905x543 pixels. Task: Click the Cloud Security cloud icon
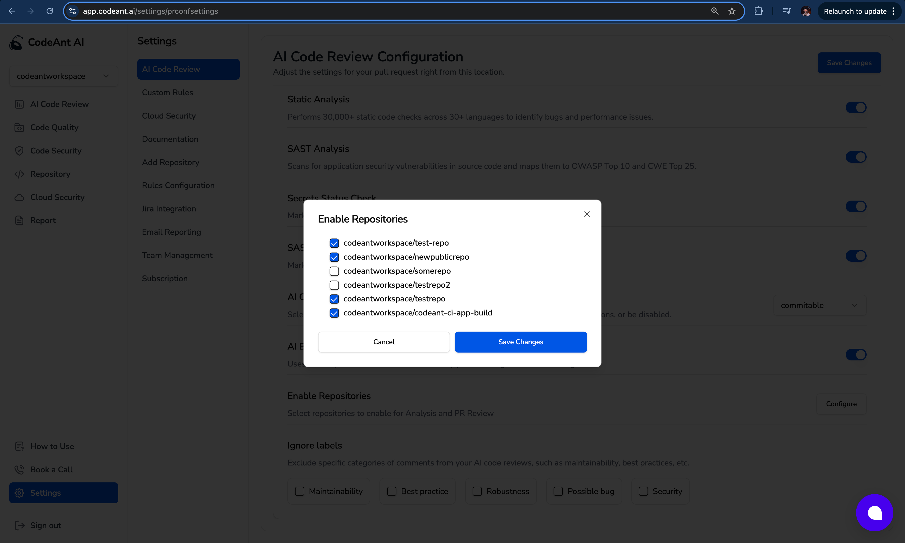[x=19, y=198]
